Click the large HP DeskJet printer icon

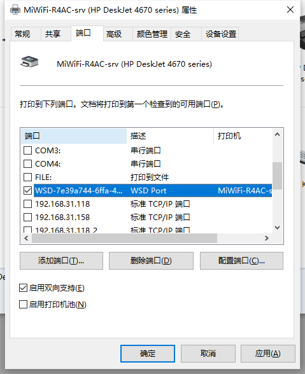point(29,62)
